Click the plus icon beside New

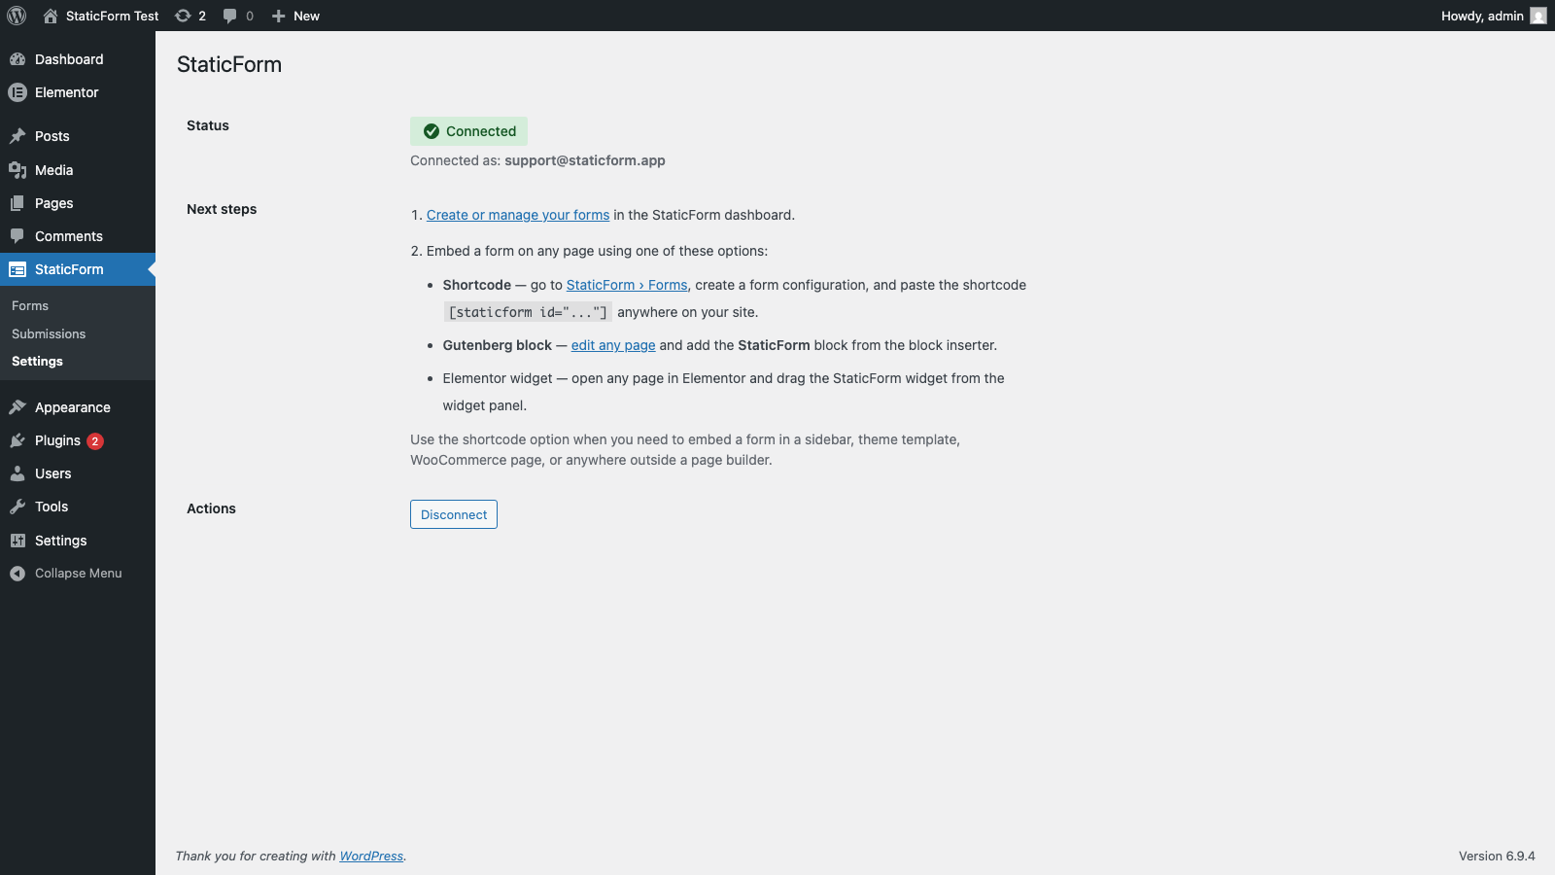(278, 16)
